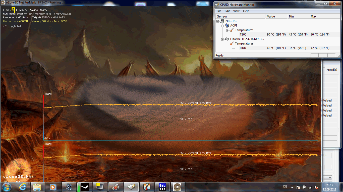Open the clock showing 20:12
This screenshot has height=192, width=343.
(329, 187)
